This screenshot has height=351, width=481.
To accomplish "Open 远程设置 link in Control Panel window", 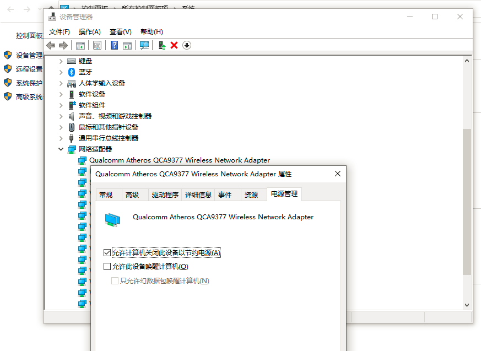I will point(29,69).
